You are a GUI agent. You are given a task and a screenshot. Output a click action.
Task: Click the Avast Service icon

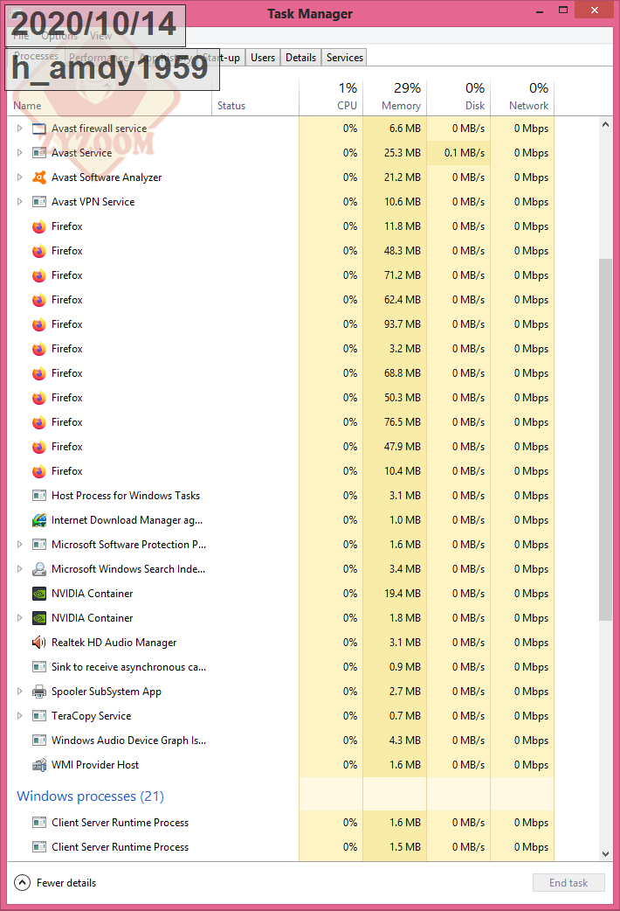click(39, 153)
